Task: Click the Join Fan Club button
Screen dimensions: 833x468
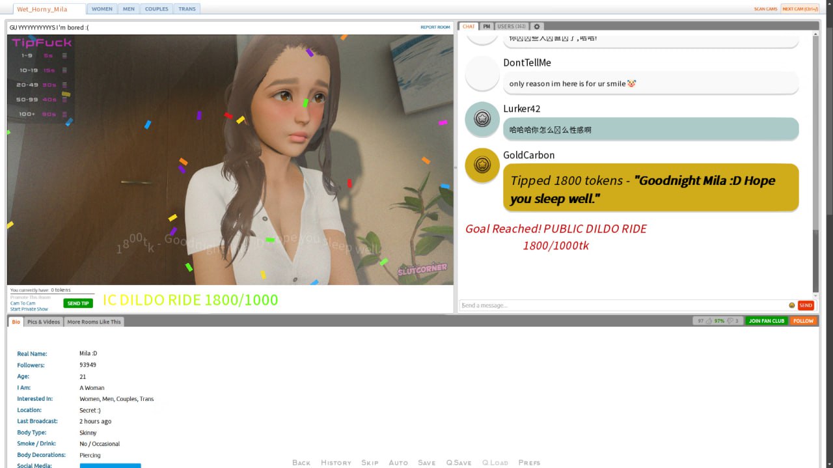Action: [x=767, y=321]
